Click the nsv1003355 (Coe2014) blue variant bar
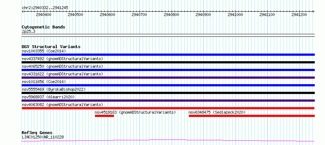Screen dimensions: 325x145 point(168,55)
